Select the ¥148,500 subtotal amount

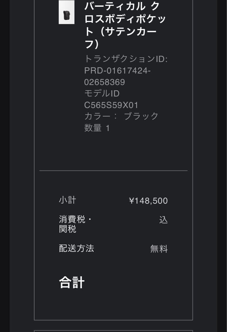click(148, 201)
